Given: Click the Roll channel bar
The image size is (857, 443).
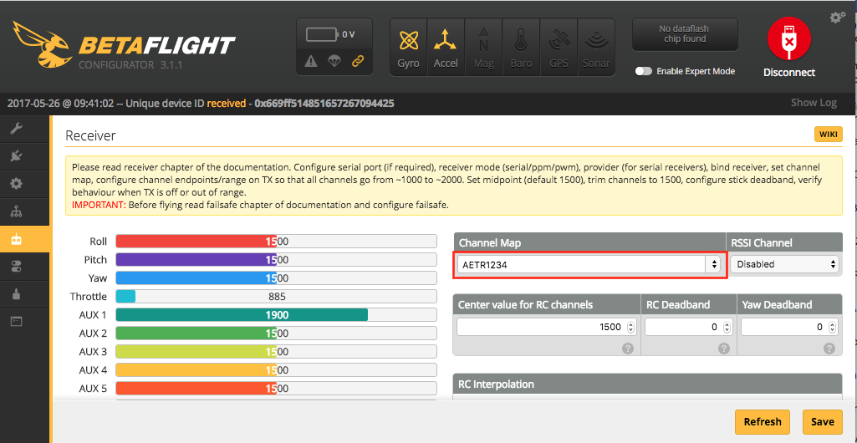Looking at the screenshot, I should point(276,242).
